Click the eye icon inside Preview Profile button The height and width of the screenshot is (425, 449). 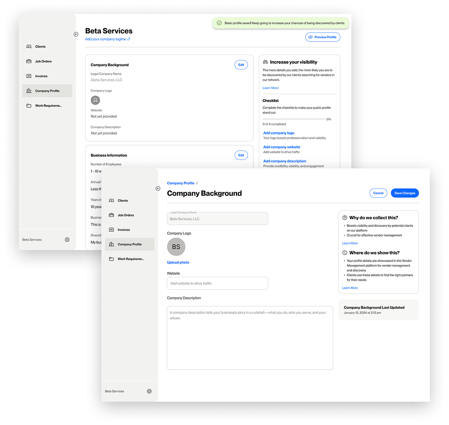coord(311,37)
